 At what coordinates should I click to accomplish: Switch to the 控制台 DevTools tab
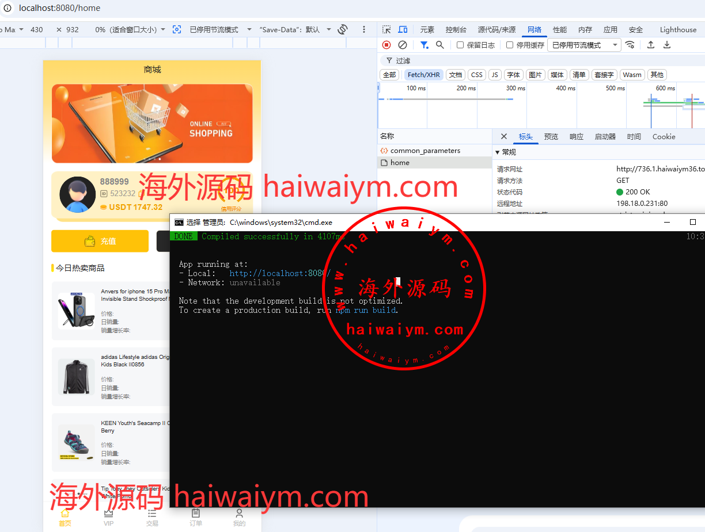456,29
